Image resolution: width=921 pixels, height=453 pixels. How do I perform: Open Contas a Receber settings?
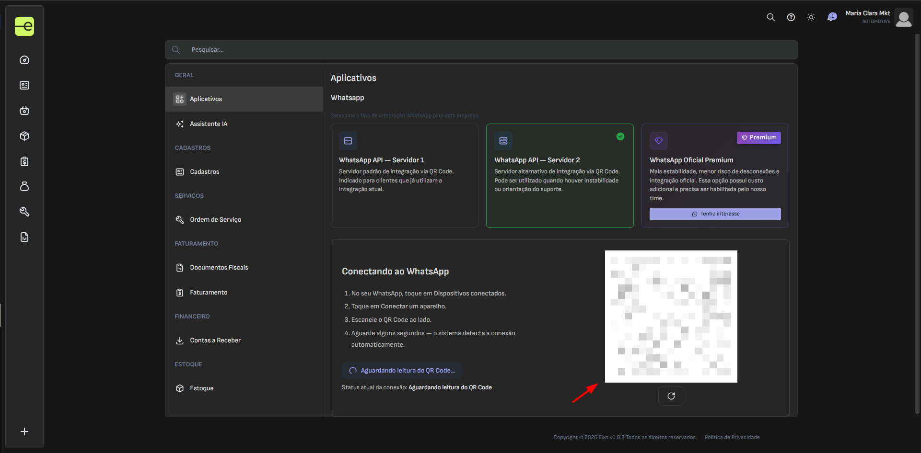pos(244,340)
